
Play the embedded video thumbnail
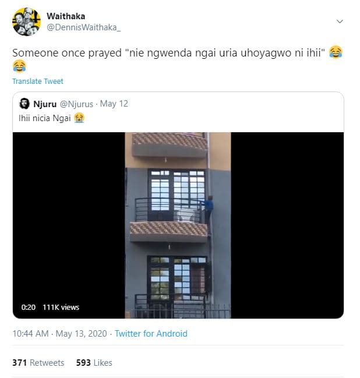click(x=178, y=225)
